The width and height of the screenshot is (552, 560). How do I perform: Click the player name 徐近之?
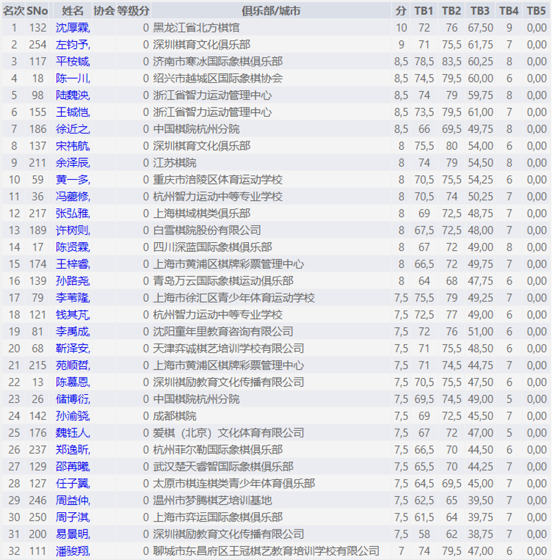click(x=72, y=129)
